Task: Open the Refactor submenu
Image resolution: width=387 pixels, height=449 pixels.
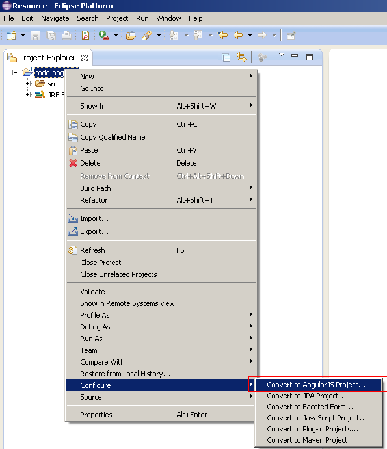Action: point(161,200)
